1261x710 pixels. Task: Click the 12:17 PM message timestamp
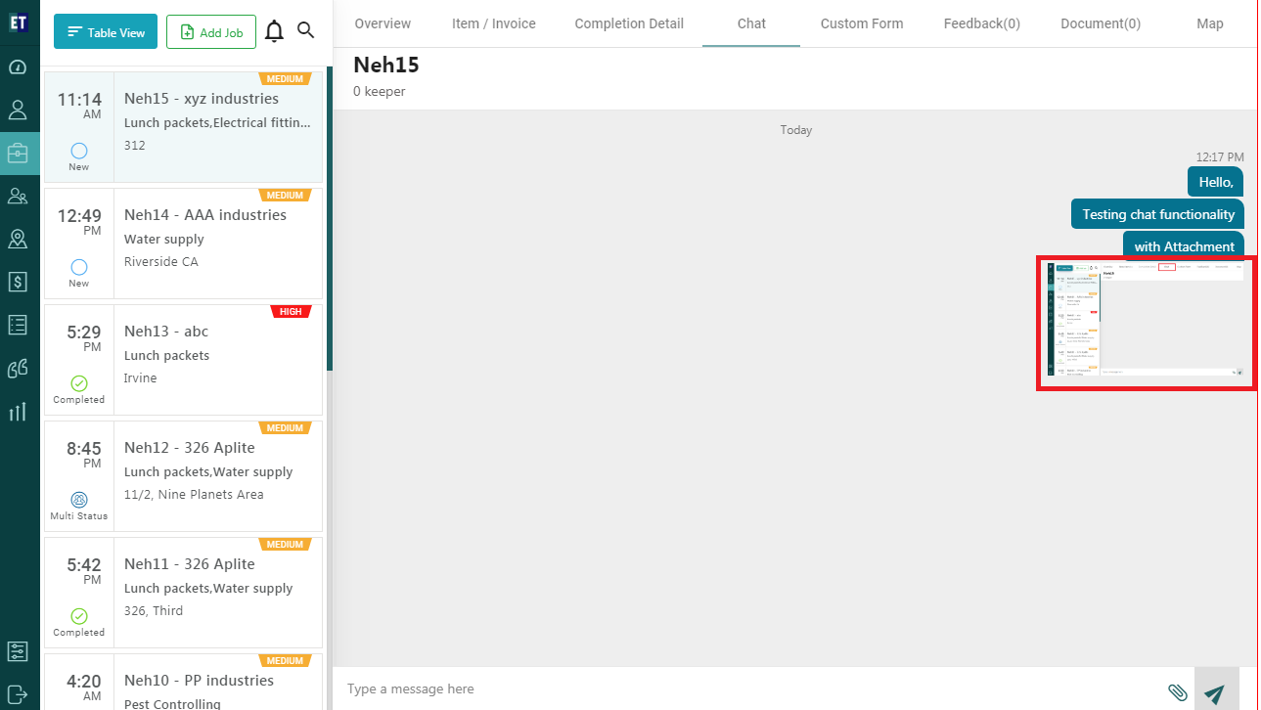[1220, 156]
